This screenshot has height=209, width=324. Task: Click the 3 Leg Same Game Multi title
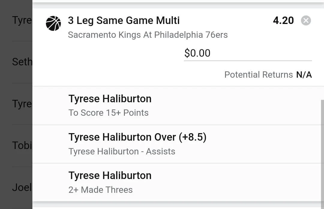click(x=124, y=21)
